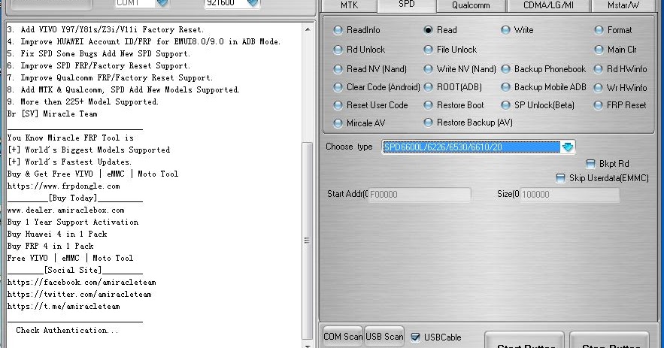This screenshot has height=348, width=664.
Task: Open the 921600 baud rate dropdown arrow
Action: pos(253,4)
